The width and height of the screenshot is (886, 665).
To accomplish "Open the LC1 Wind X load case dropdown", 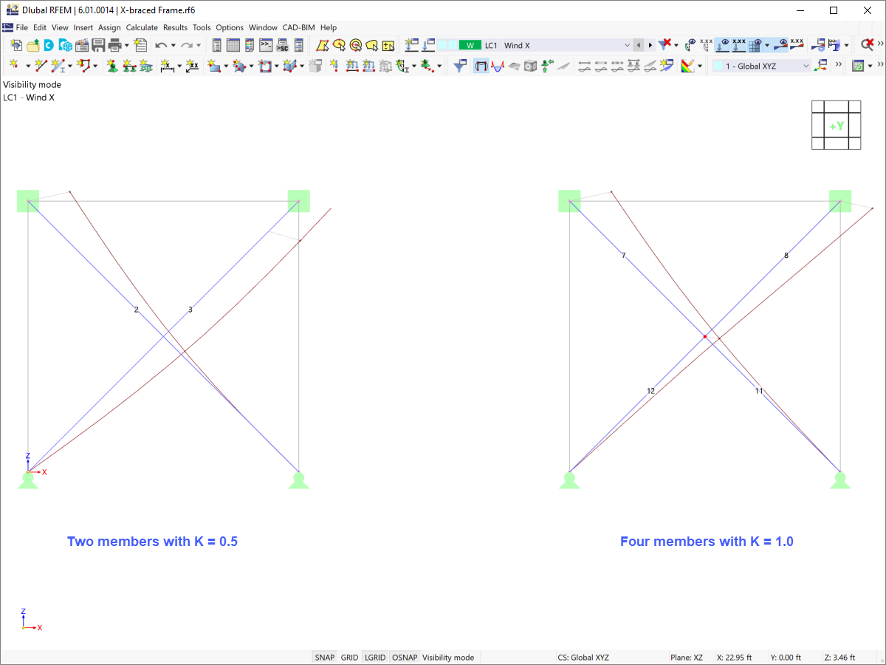I will pyautogui.click(x=627, y=45).
